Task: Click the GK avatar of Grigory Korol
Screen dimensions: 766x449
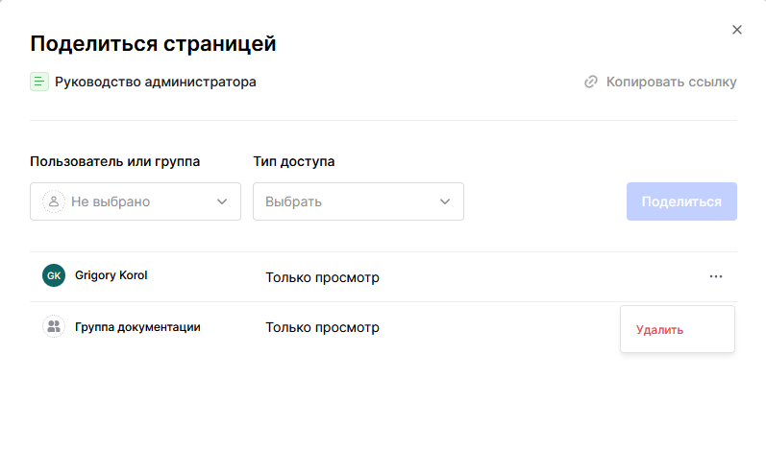Action: (54, 275)
